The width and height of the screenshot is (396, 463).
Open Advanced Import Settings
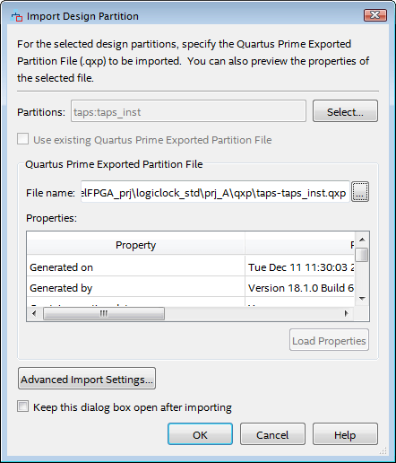click(87, 379)
